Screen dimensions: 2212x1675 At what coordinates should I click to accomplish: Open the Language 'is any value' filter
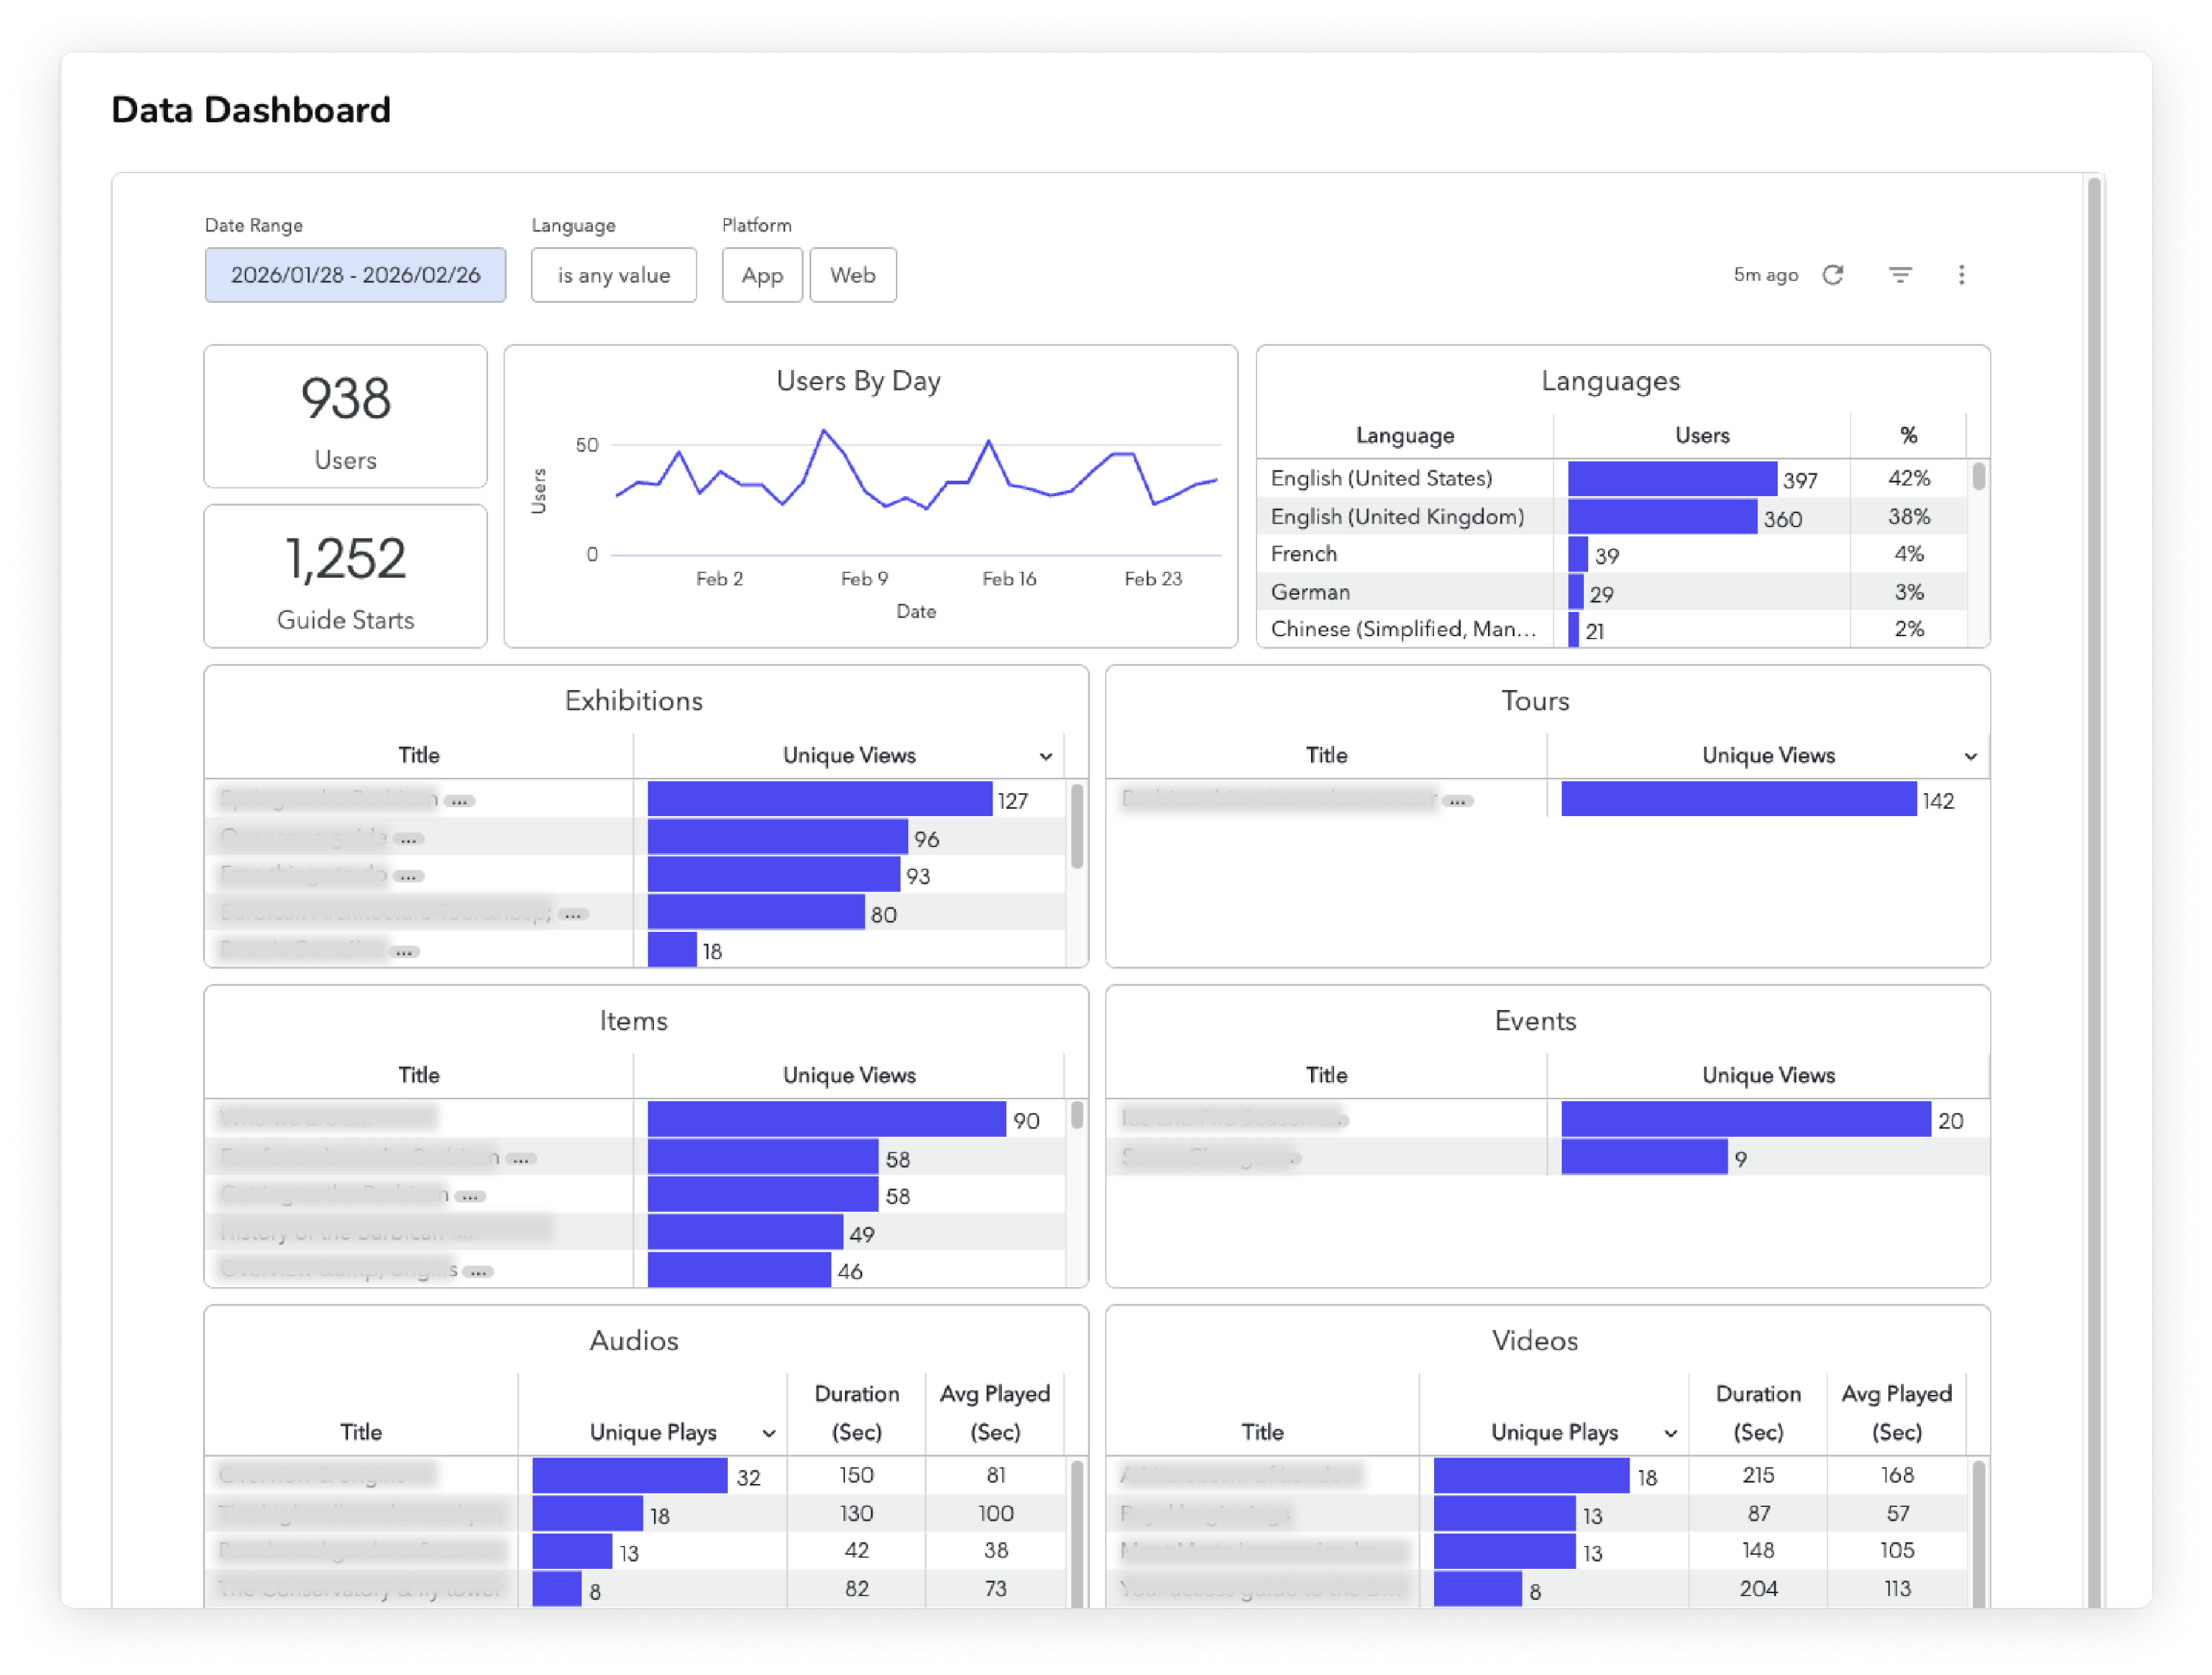(613, 275)
